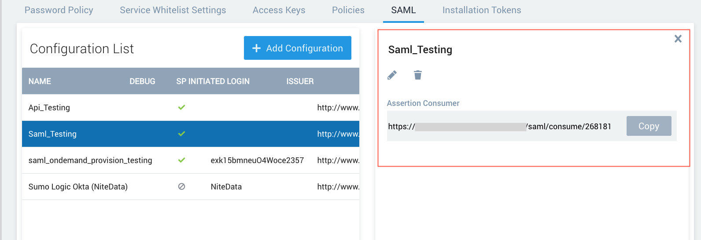
Task: Select the Api_Testing configuration row
Action: pyautogui.click(x=49, y=108)
